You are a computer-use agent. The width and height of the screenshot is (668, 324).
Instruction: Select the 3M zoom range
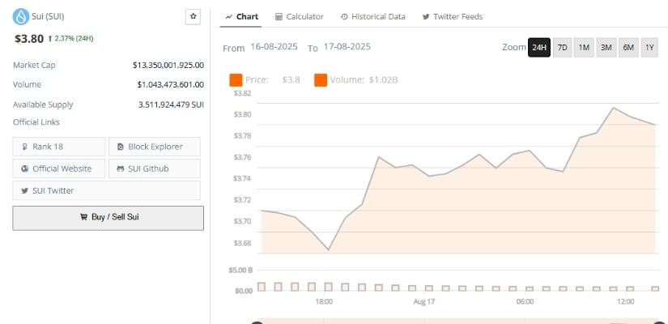coord(606,47)
